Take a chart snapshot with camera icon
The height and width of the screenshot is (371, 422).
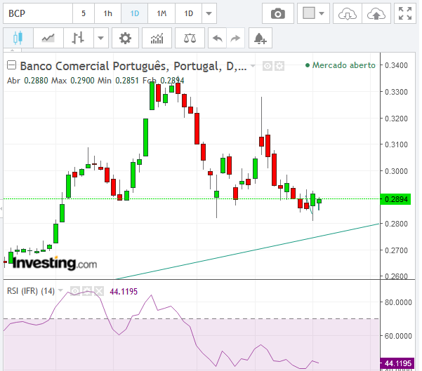point(278,14)
